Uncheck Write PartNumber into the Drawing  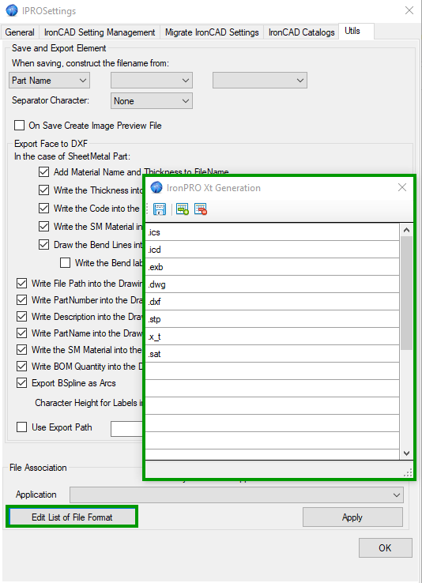pyautogui.click(x=21, y=299)
